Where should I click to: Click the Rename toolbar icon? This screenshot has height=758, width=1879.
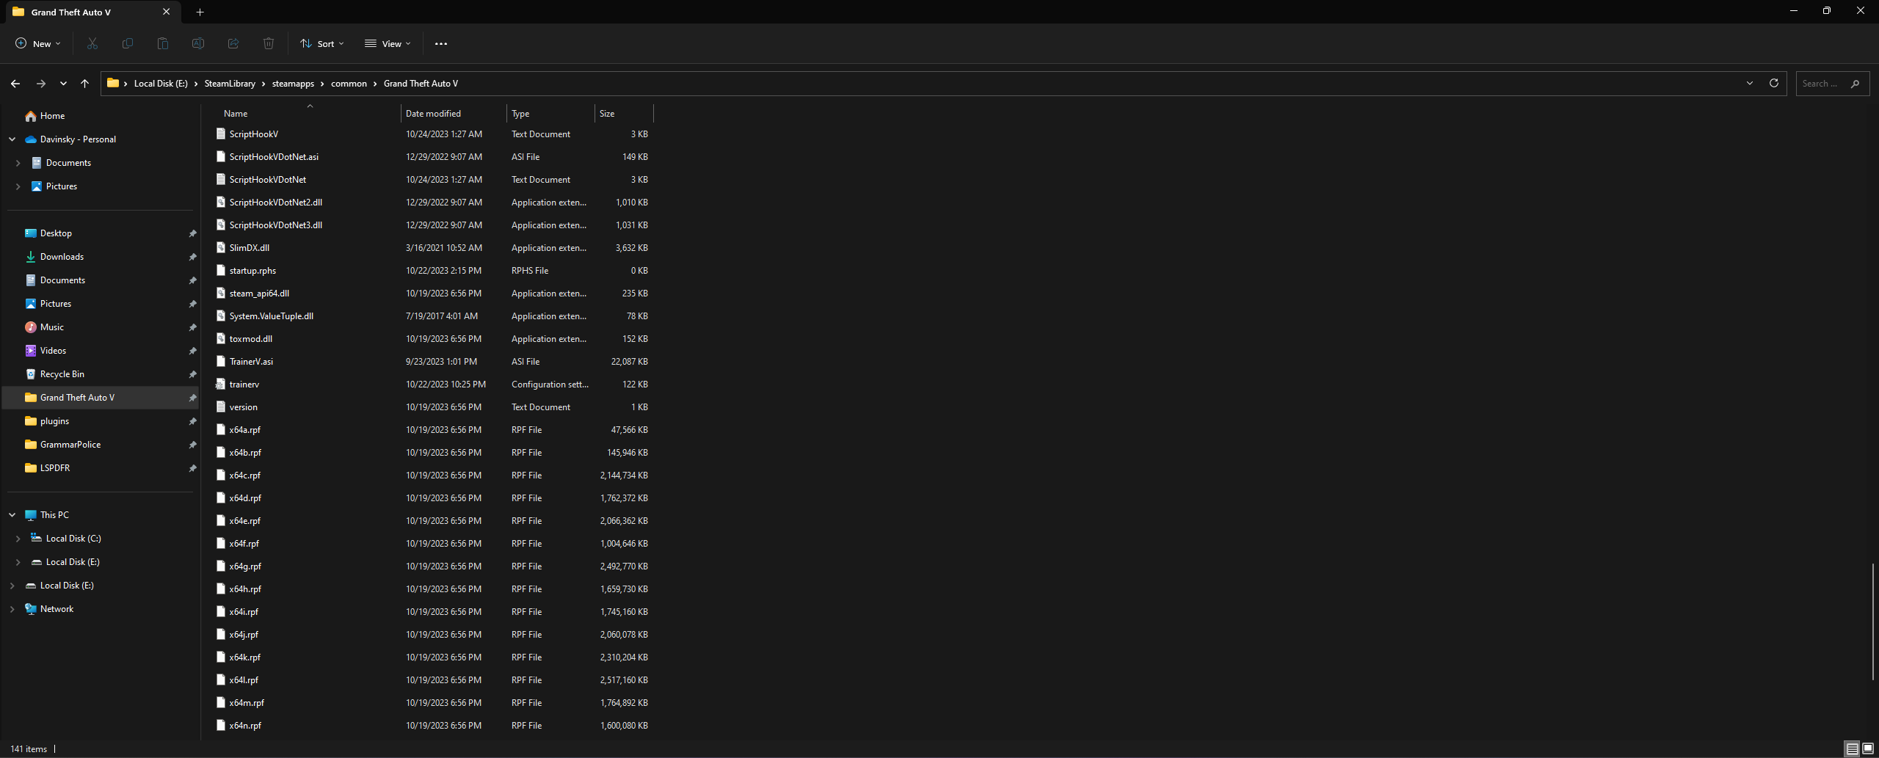[x=197, y=43]
